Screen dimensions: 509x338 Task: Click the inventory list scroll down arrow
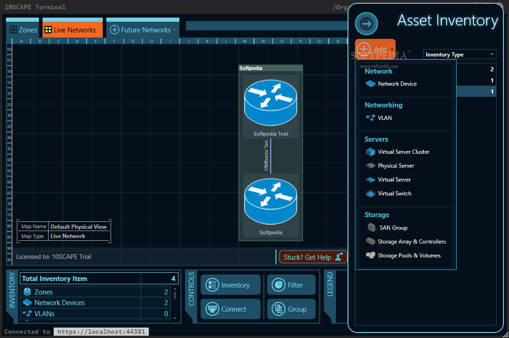coord(175,318)
